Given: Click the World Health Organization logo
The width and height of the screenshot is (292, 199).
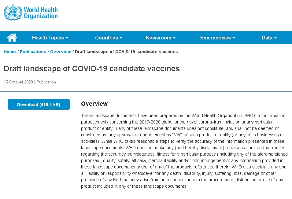Looking at the screenshot, I should pyautogui.click(x=31, y=13).
